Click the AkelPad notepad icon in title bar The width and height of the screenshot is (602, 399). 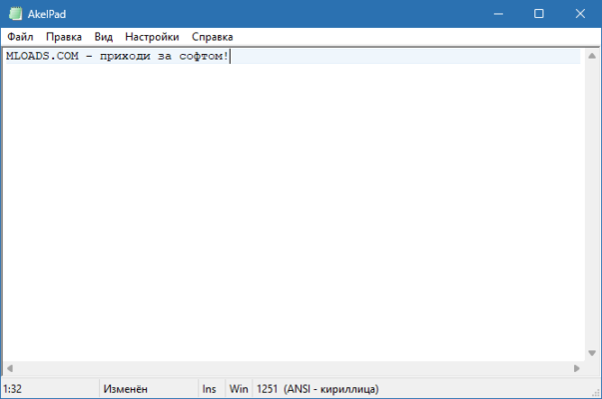coord(15,14)
